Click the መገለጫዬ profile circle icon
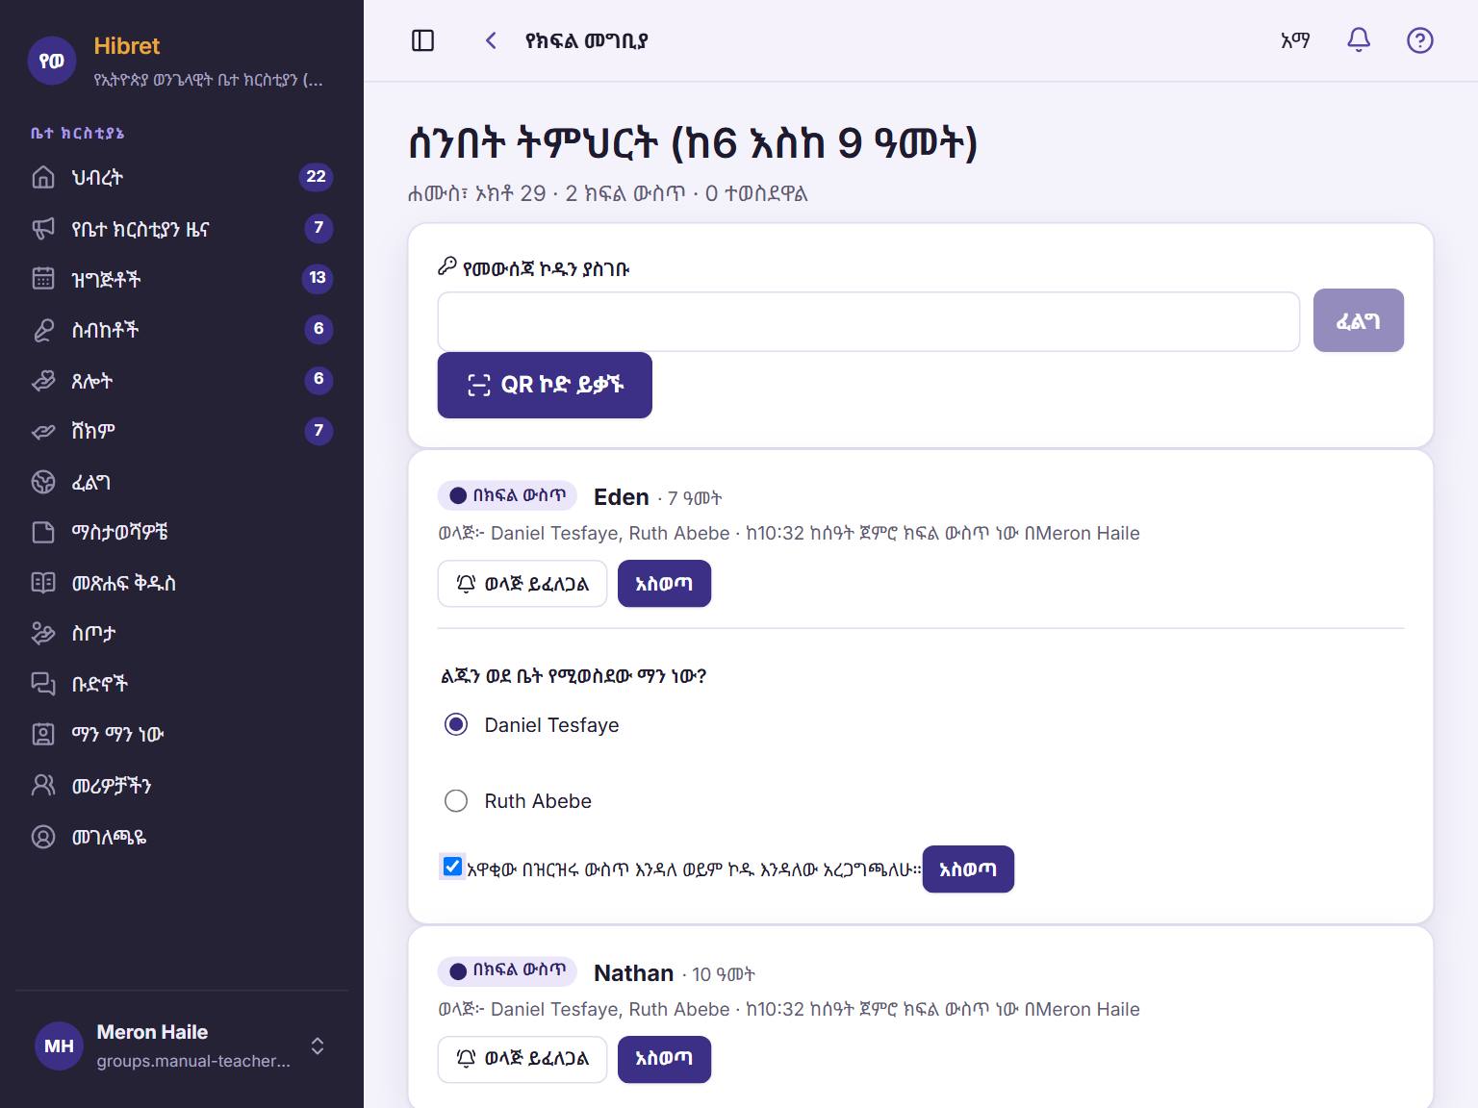The width and height of the screenshot is (1478, 1108). pos(43,837)
